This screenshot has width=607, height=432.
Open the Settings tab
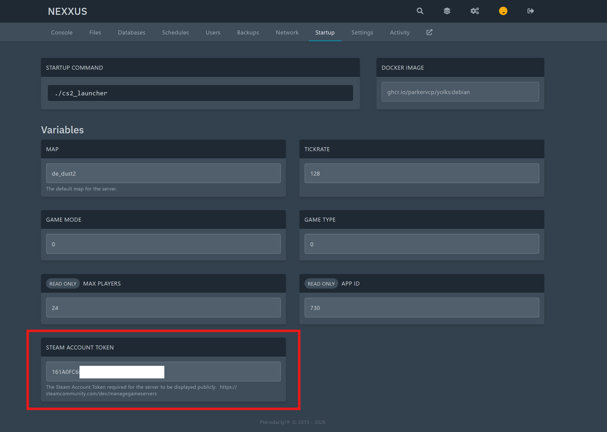362,32
